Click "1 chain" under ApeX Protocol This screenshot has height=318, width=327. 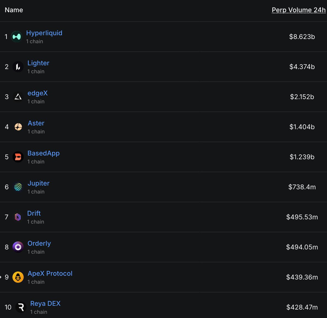(36, 282)
